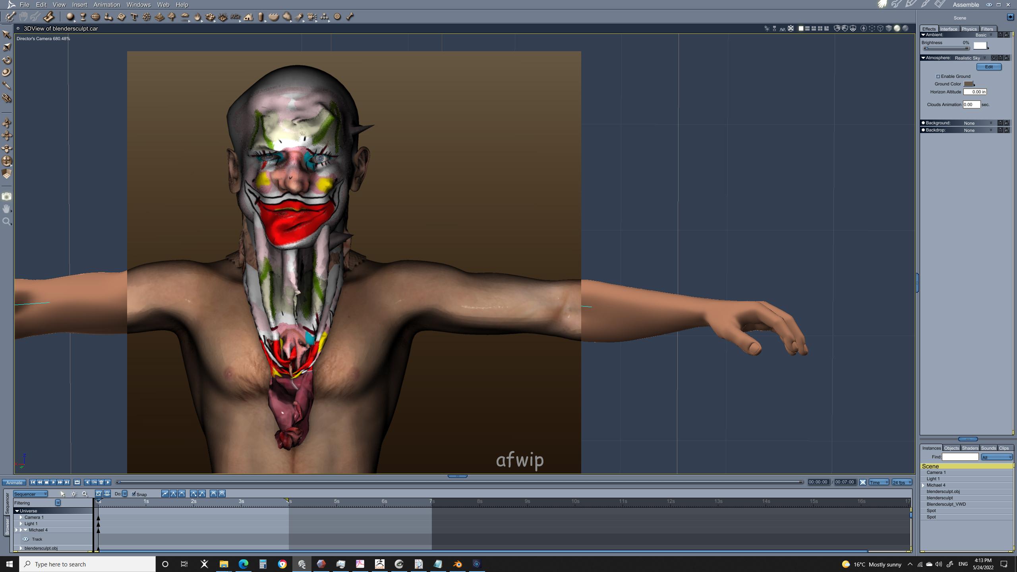The height and width of the screenshot is (572, 1017).
Task: Click the Atmosphere Edit button
Action: coord(988,67)
